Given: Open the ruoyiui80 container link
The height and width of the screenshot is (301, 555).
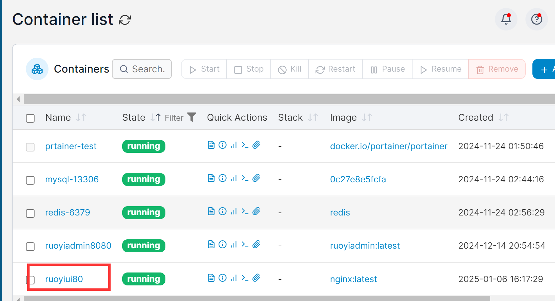Looking at the screenshot, I should (x=64, y=279).
